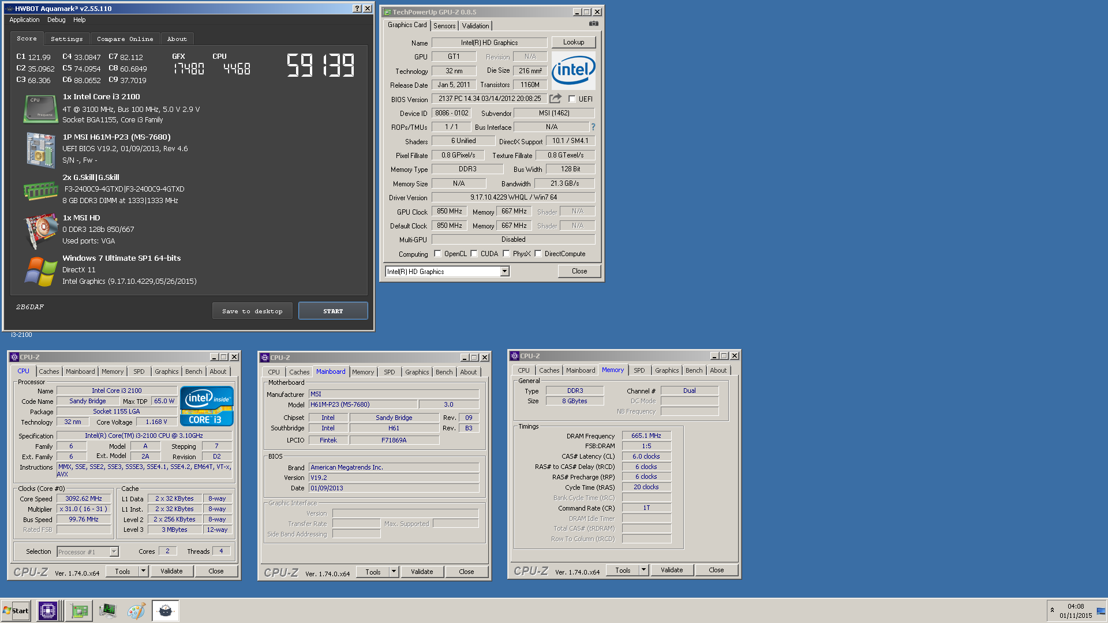Open the system monitor taskbar icon
This screenshot has height=623, width=1108.
[x=107, y=610]
